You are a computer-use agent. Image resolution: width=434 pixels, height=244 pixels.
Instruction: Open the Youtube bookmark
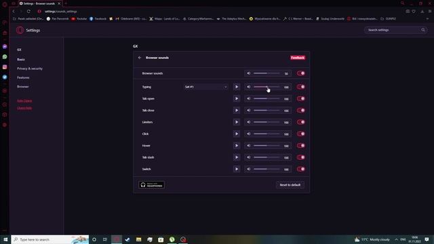(x=79, y=19)
